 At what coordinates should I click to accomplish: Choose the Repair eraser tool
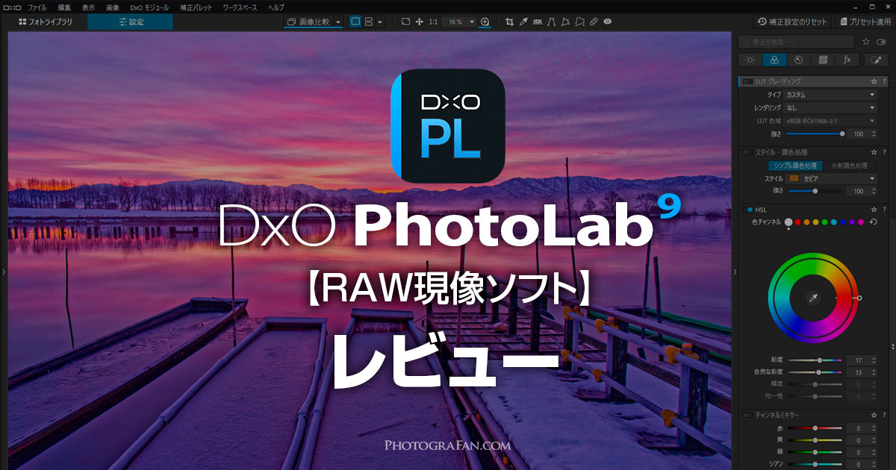point(594,22)
